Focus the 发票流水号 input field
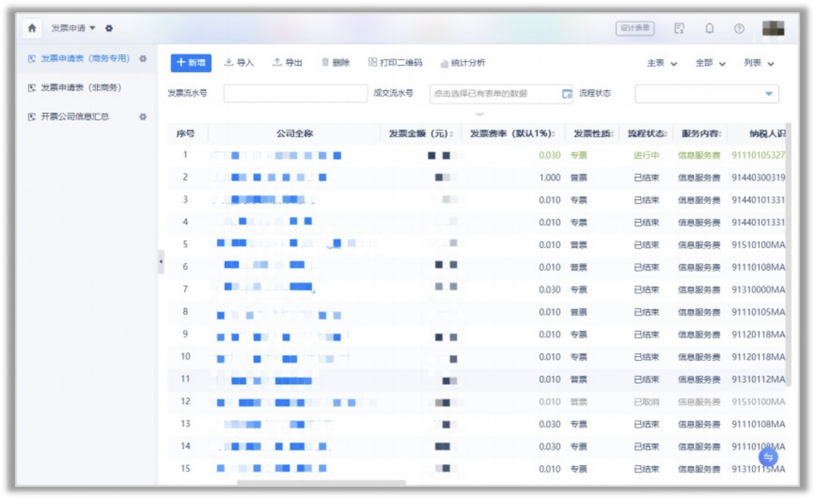 pos(295,94)
